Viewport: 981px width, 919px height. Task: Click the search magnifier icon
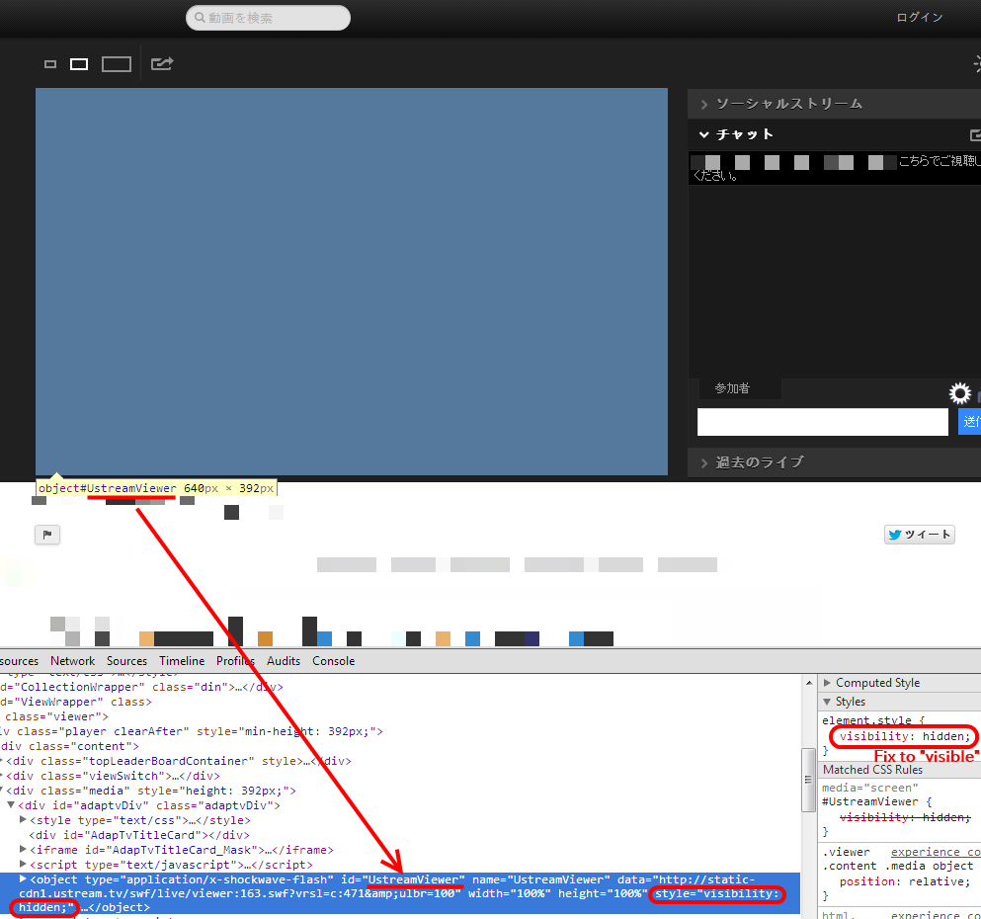coord(200,18)
